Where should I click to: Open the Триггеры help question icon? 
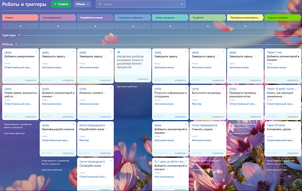point(19,35)
